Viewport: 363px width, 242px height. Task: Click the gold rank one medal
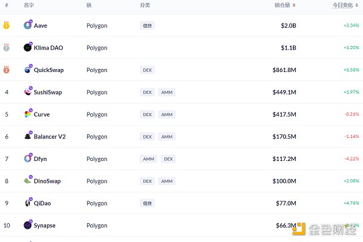coord(6,25)
